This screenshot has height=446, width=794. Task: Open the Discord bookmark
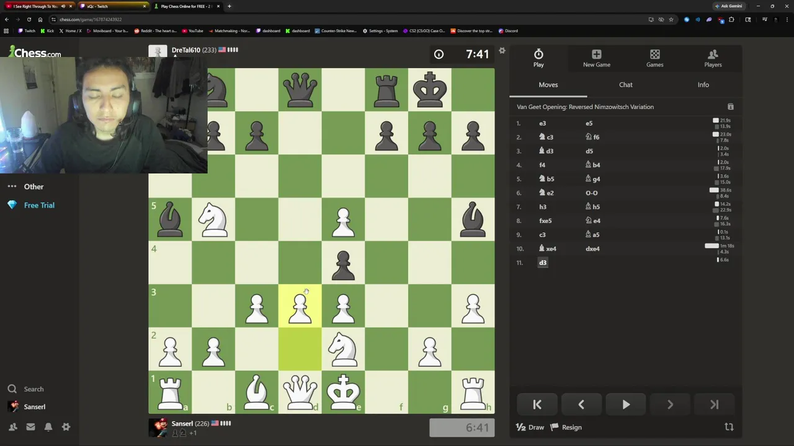click(507, 31)
